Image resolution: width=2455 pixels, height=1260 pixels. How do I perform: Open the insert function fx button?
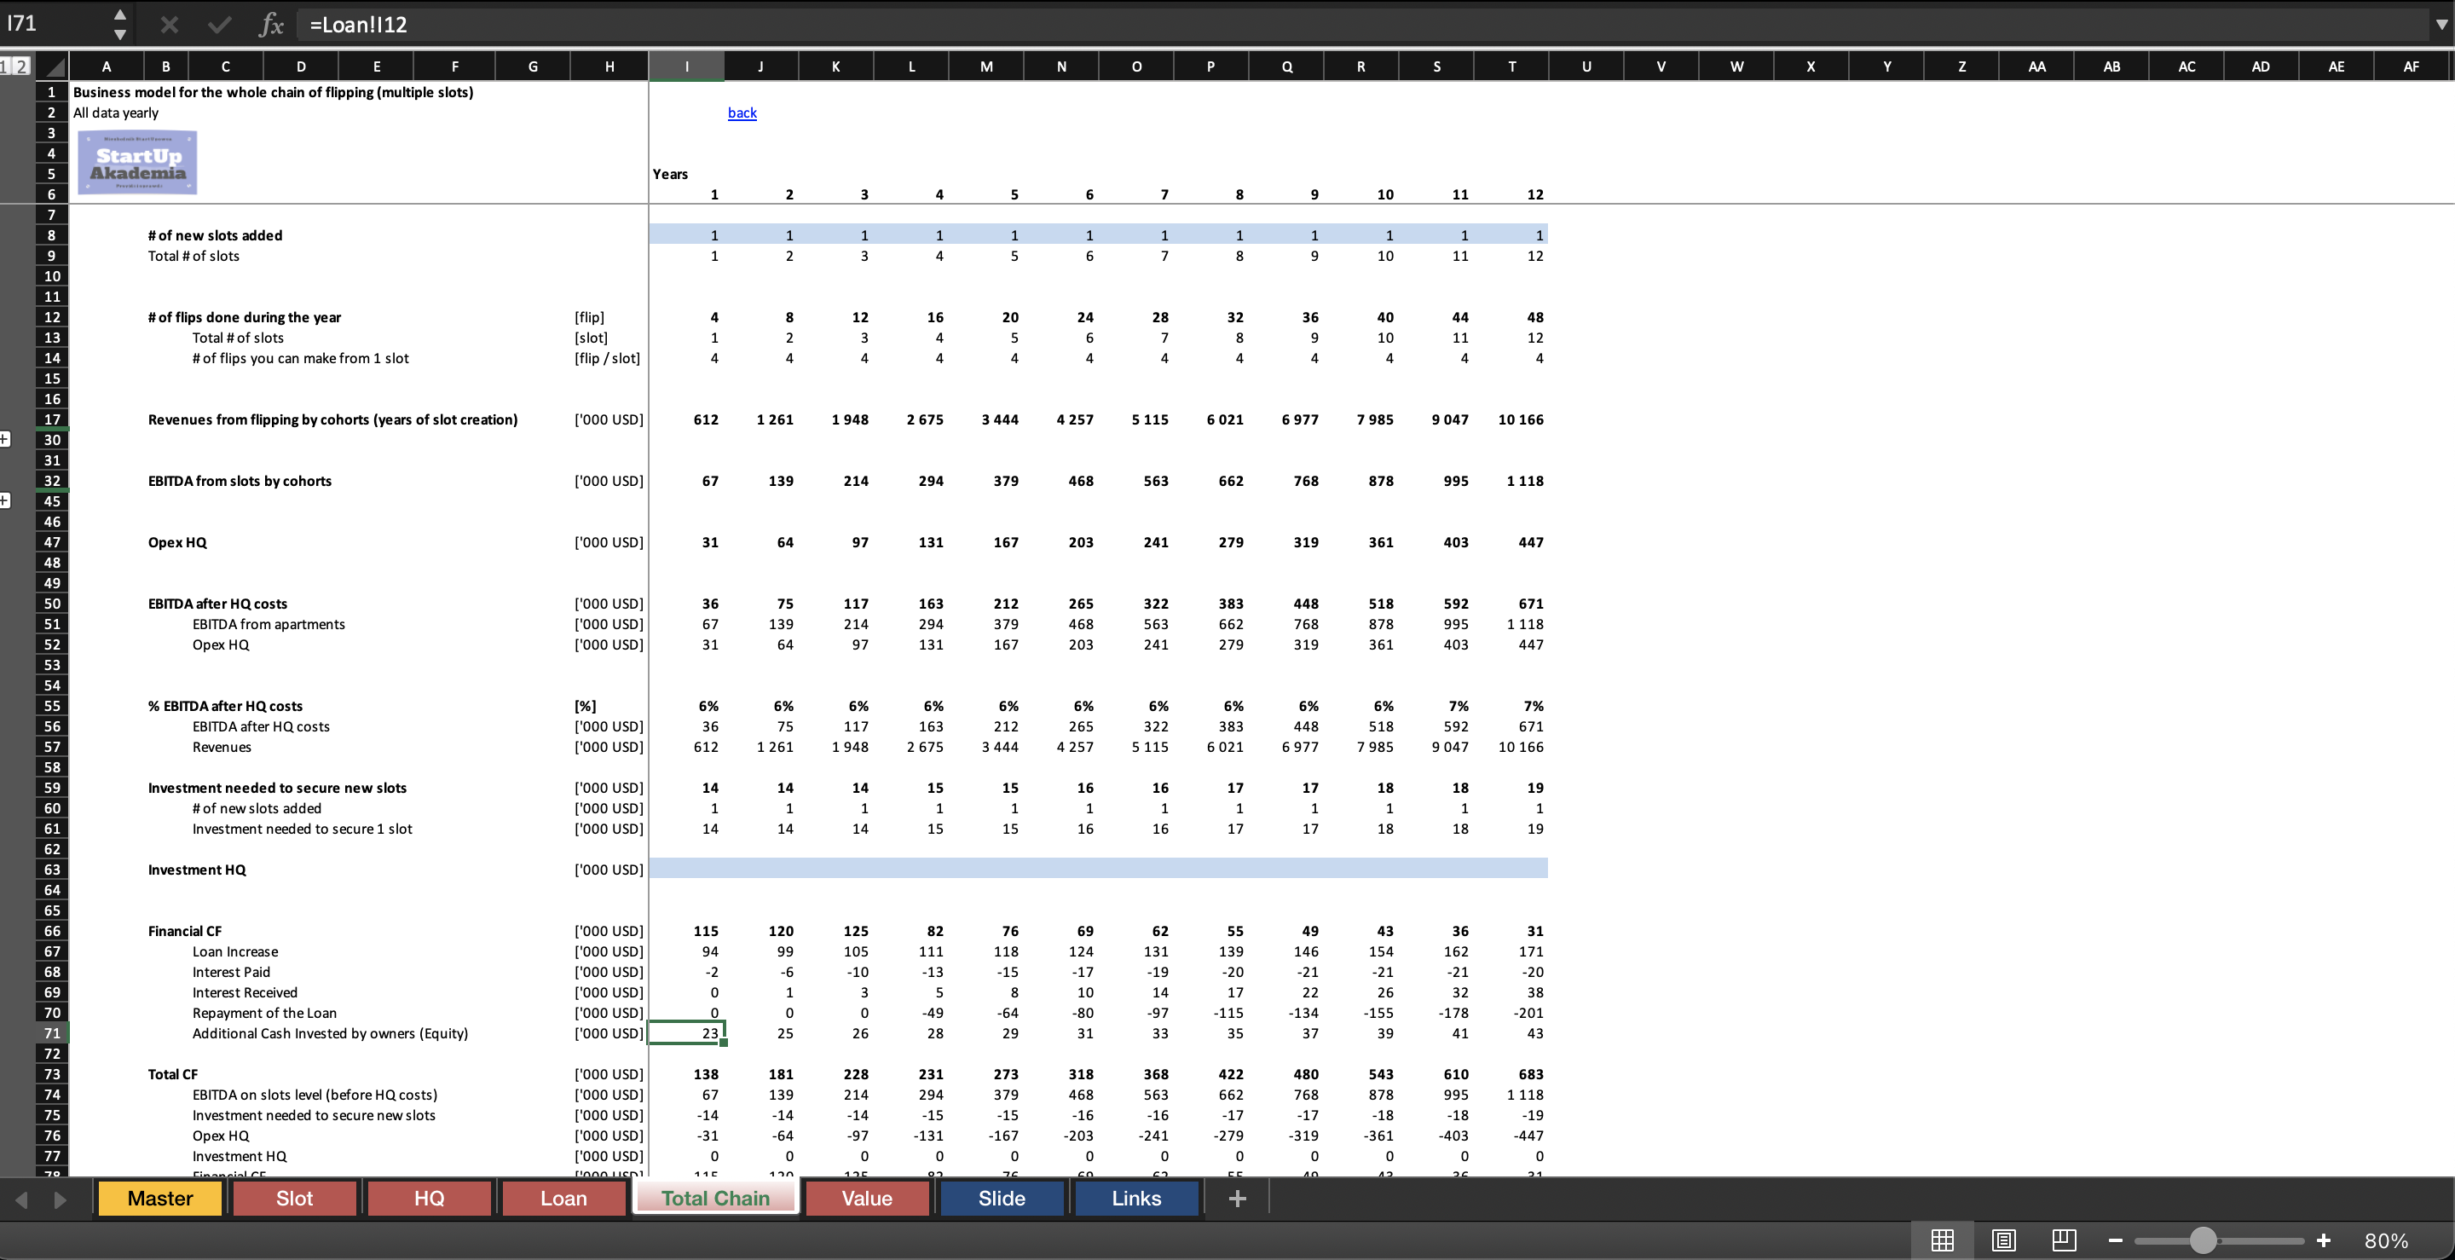271,24
